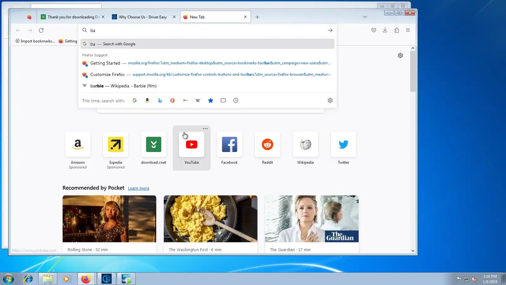Search open Tabs using the rectangle icon

[223, 100]
